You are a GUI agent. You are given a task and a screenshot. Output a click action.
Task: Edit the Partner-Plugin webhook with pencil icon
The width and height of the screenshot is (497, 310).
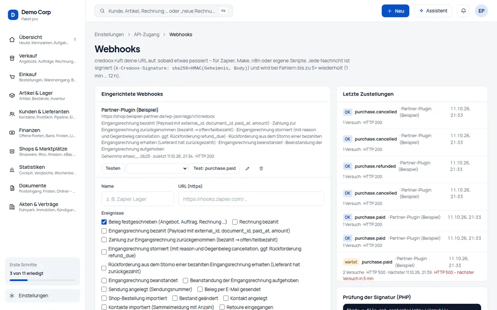tap(248, 169)
